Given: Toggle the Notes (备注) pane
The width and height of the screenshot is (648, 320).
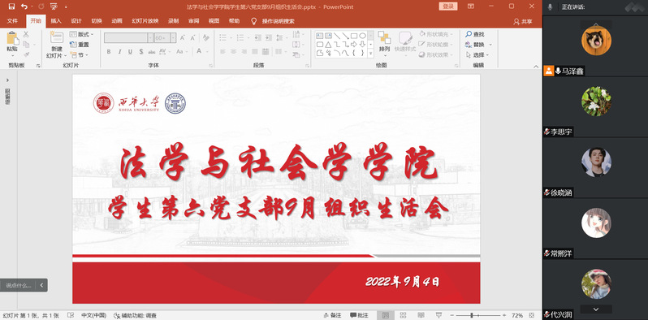Looking at the screenshot, I should pos(332,315).
